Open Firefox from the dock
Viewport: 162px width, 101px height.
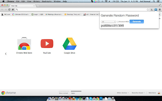click(74, 98)
